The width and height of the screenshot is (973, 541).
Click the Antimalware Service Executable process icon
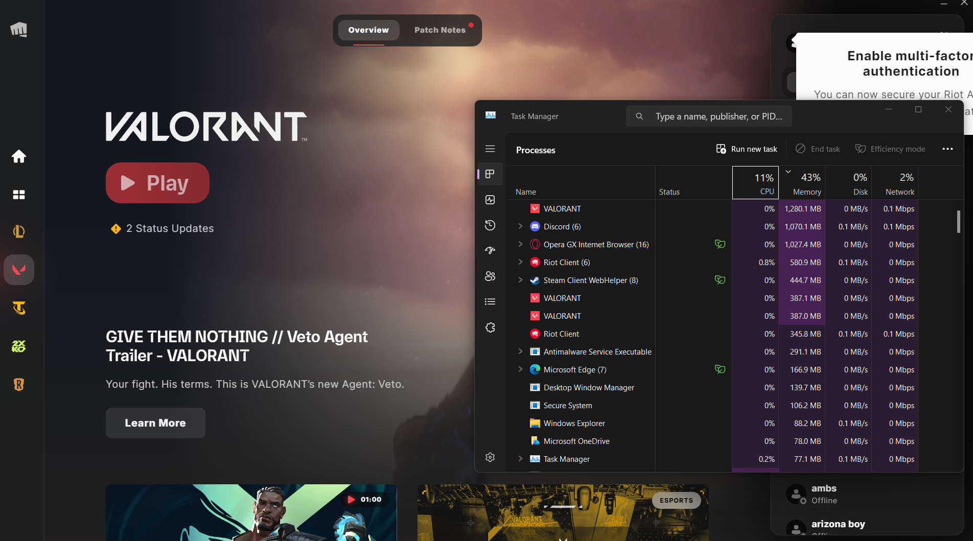point(535,351)
